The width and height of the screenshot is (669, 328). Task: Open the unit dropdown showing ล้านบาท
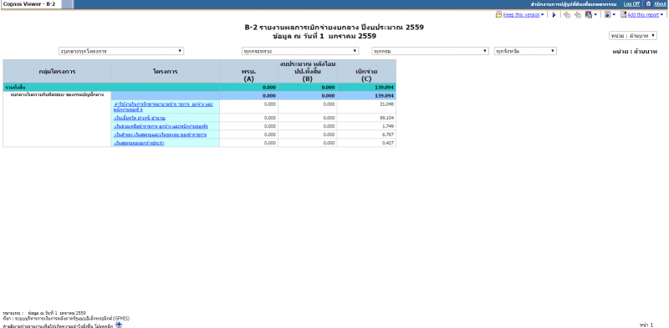tap(633, 36)
